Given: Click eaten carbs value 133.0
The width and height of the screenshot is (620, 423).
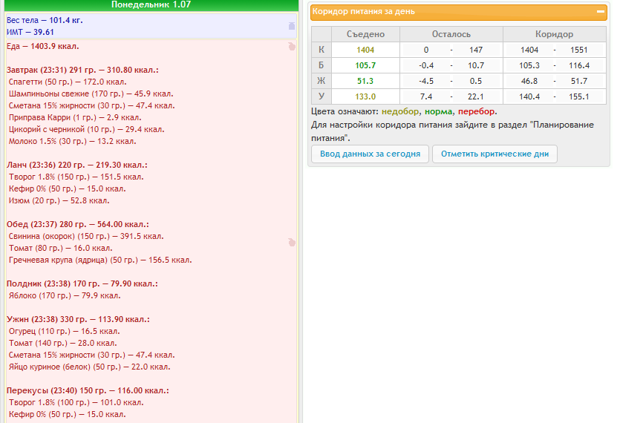Looking at the screenshot, I should click(x=365, y=96).
